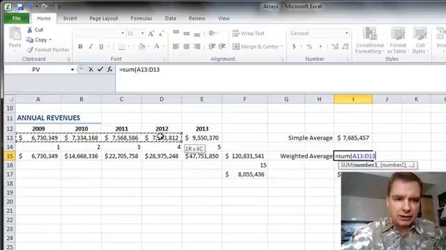Click Decrease Indent icon
This screenshot has width=446, height=250.
tap(212, 47)
